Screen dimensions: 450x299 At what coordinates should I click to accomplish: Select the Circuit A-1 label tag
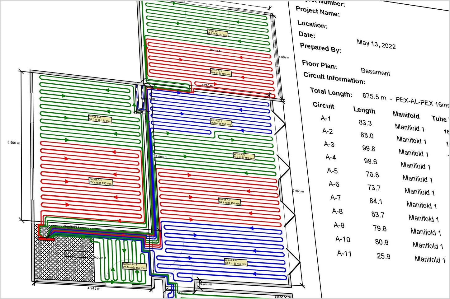pyautogui.click(x=101, y=182)
